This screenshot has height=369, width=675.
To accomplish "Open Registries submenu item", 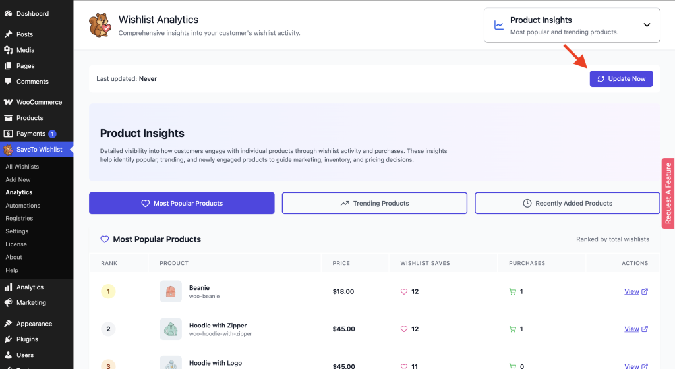I will pyautogui.click(x=19, y=219).
